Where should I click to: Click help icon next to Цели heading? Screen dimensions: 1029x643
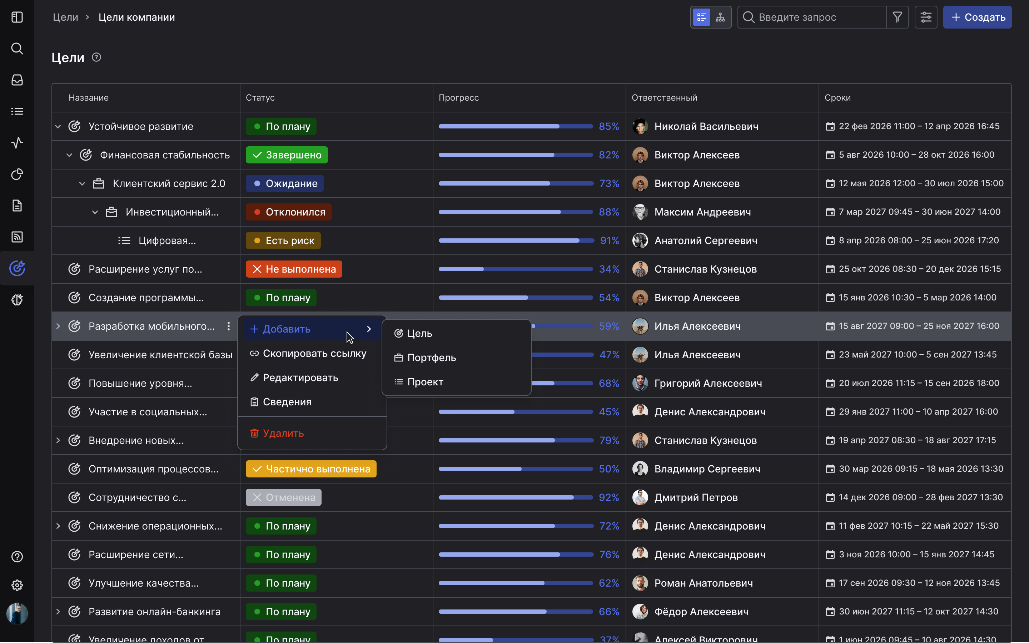(x=96, y=57)
